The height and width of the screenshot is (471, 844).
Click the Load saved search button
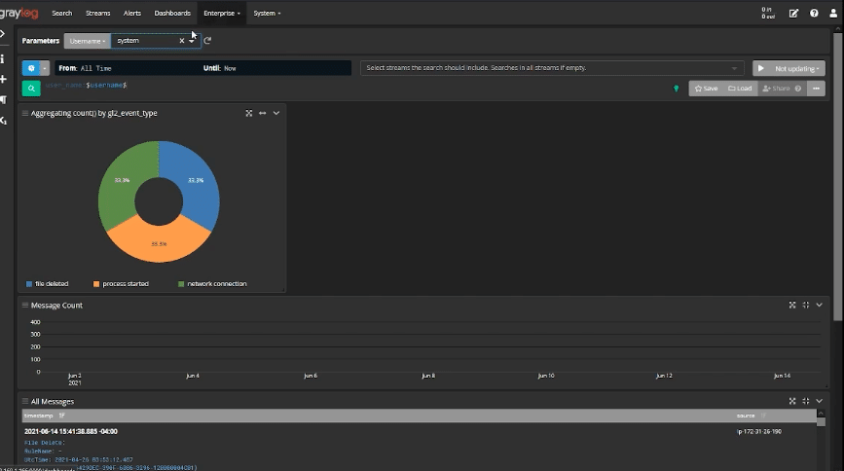tap(740, 88)
